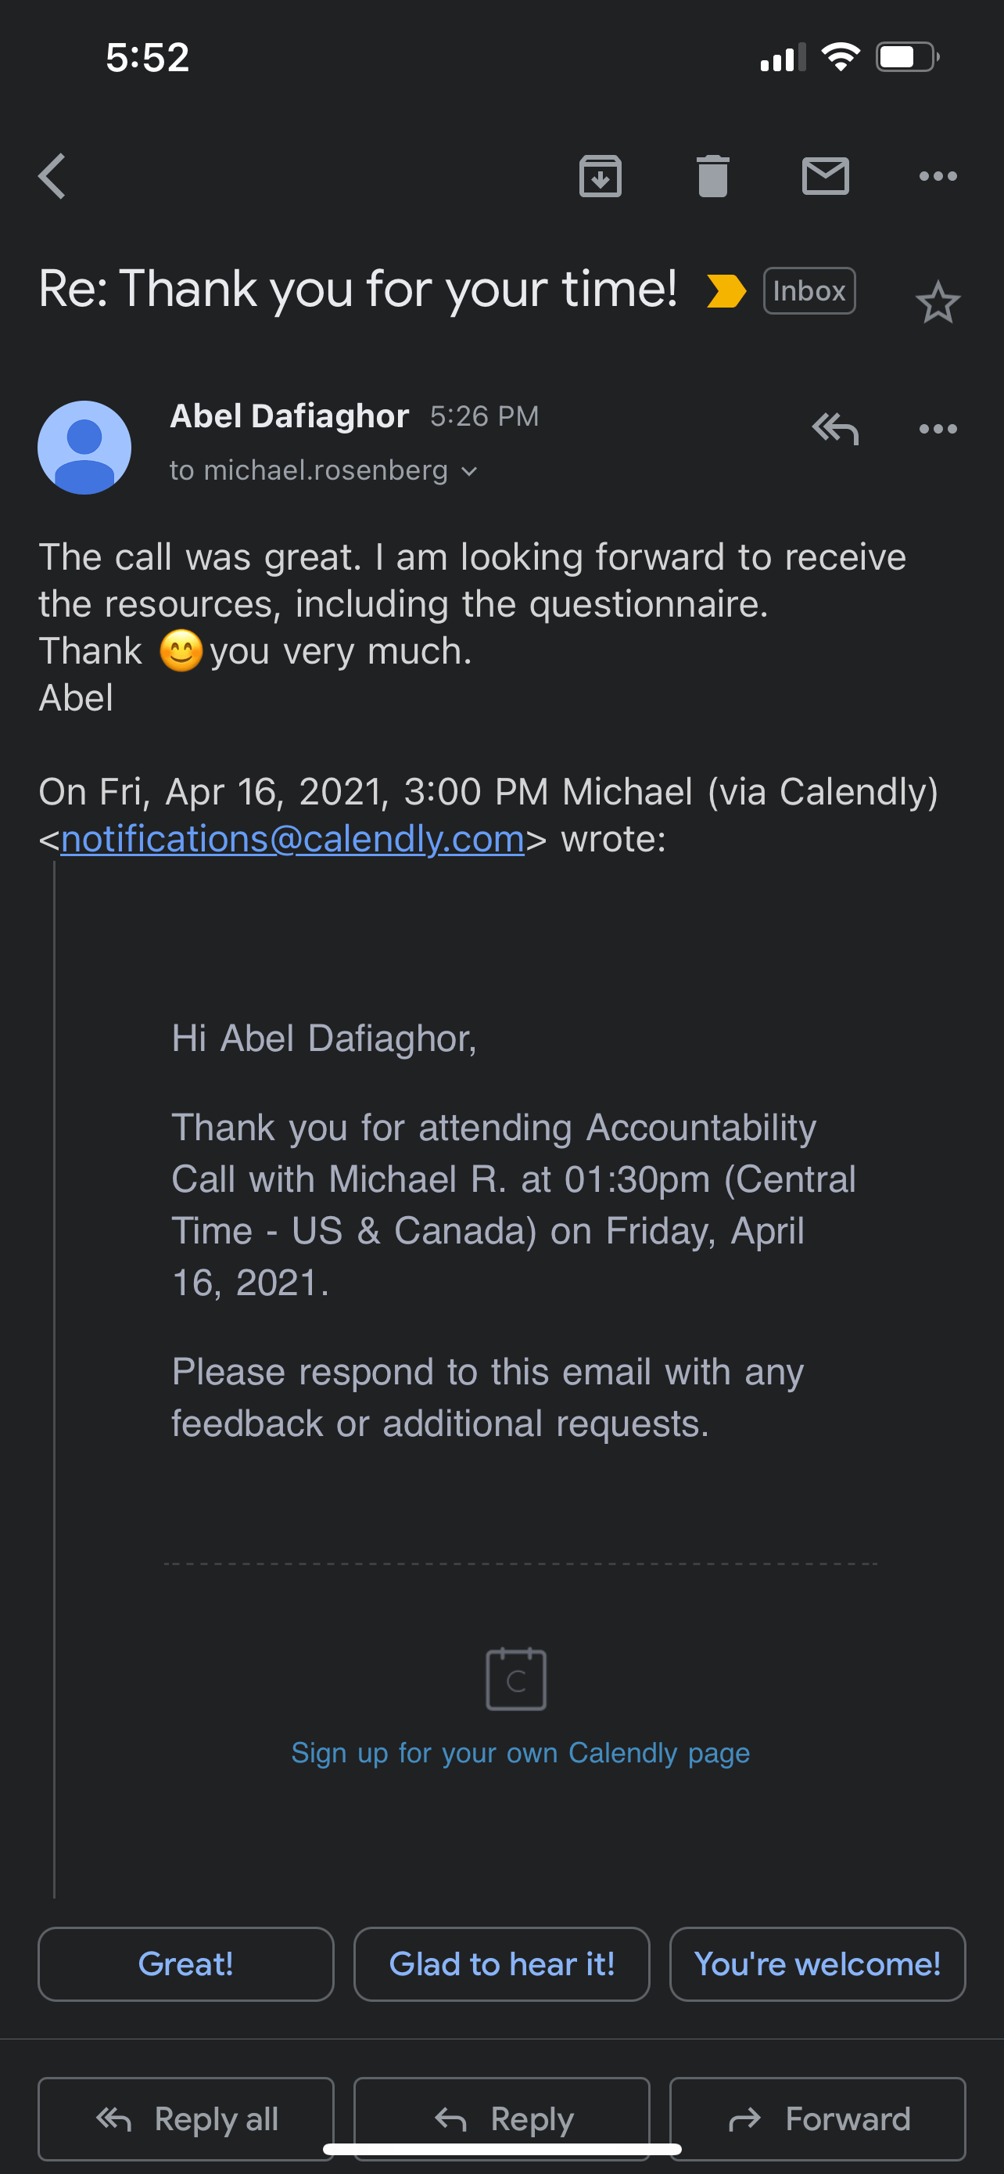Delete the email using the trash icon
1004x2174 pixels.
[713, 176]
